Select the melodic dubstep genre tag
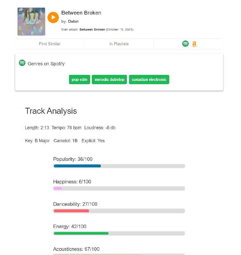 110,80
